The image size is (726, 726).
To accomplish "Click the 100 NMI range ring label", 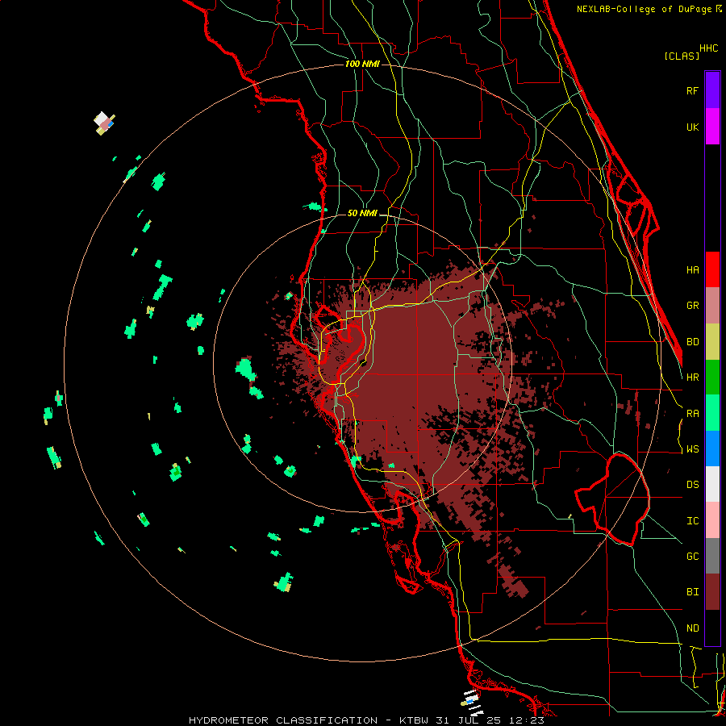I will pyautogui.click(x=362, y=64).
